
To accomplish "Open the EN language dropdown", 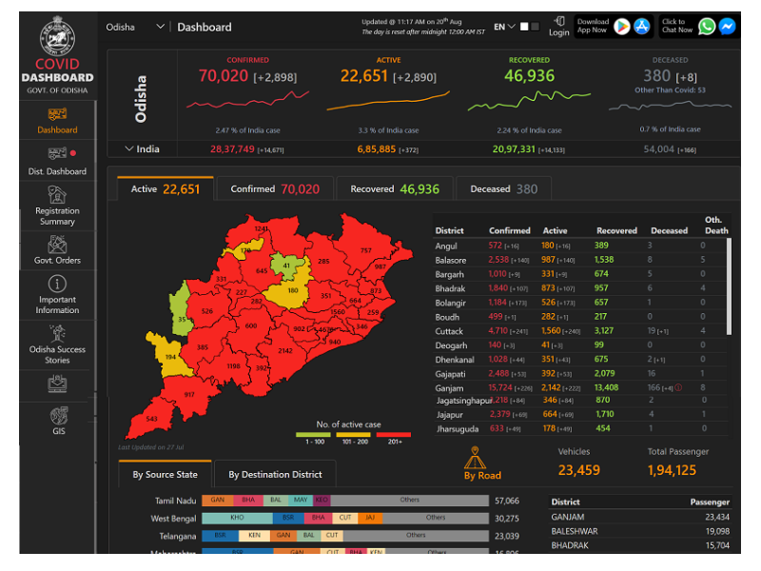I will [504, 27].
